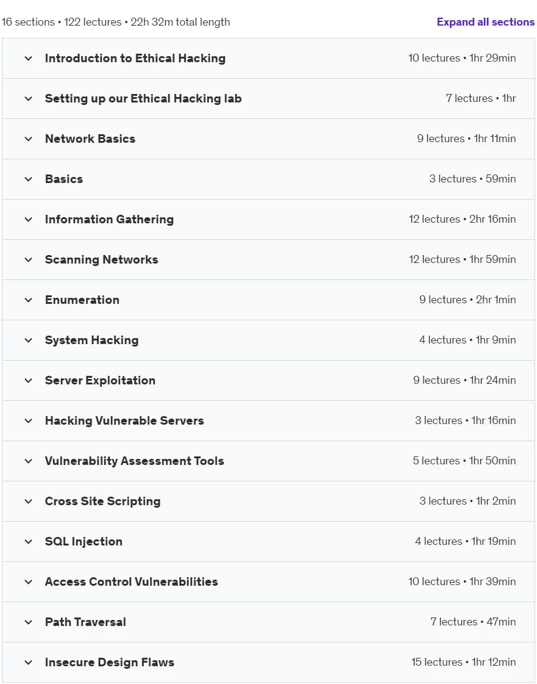The height and width of the screenshot is (684, 537).
Task: Open the Path Traversal section heading
Action: point(85,622)
